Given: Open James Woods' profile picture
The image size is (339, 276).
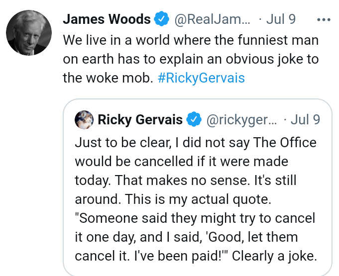Looking at the screenshot, I should [x=29, y=32].
